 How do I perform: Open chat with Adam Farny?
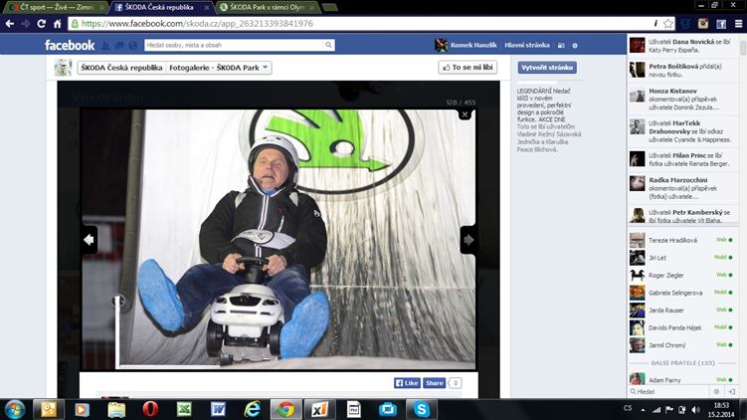(681, 379)
